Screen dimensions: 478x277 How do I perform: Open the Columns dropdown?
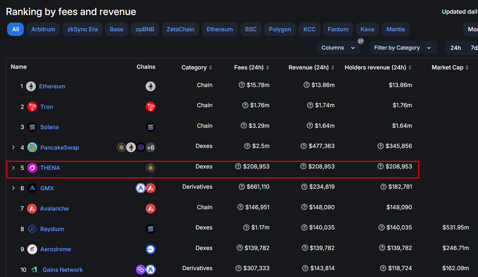(x=339, y=48)
